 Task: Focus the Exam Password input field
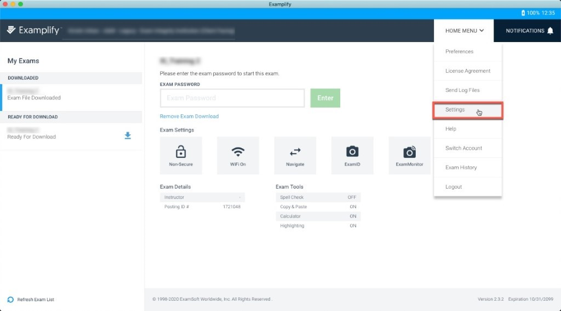click(x=232, y=98)
